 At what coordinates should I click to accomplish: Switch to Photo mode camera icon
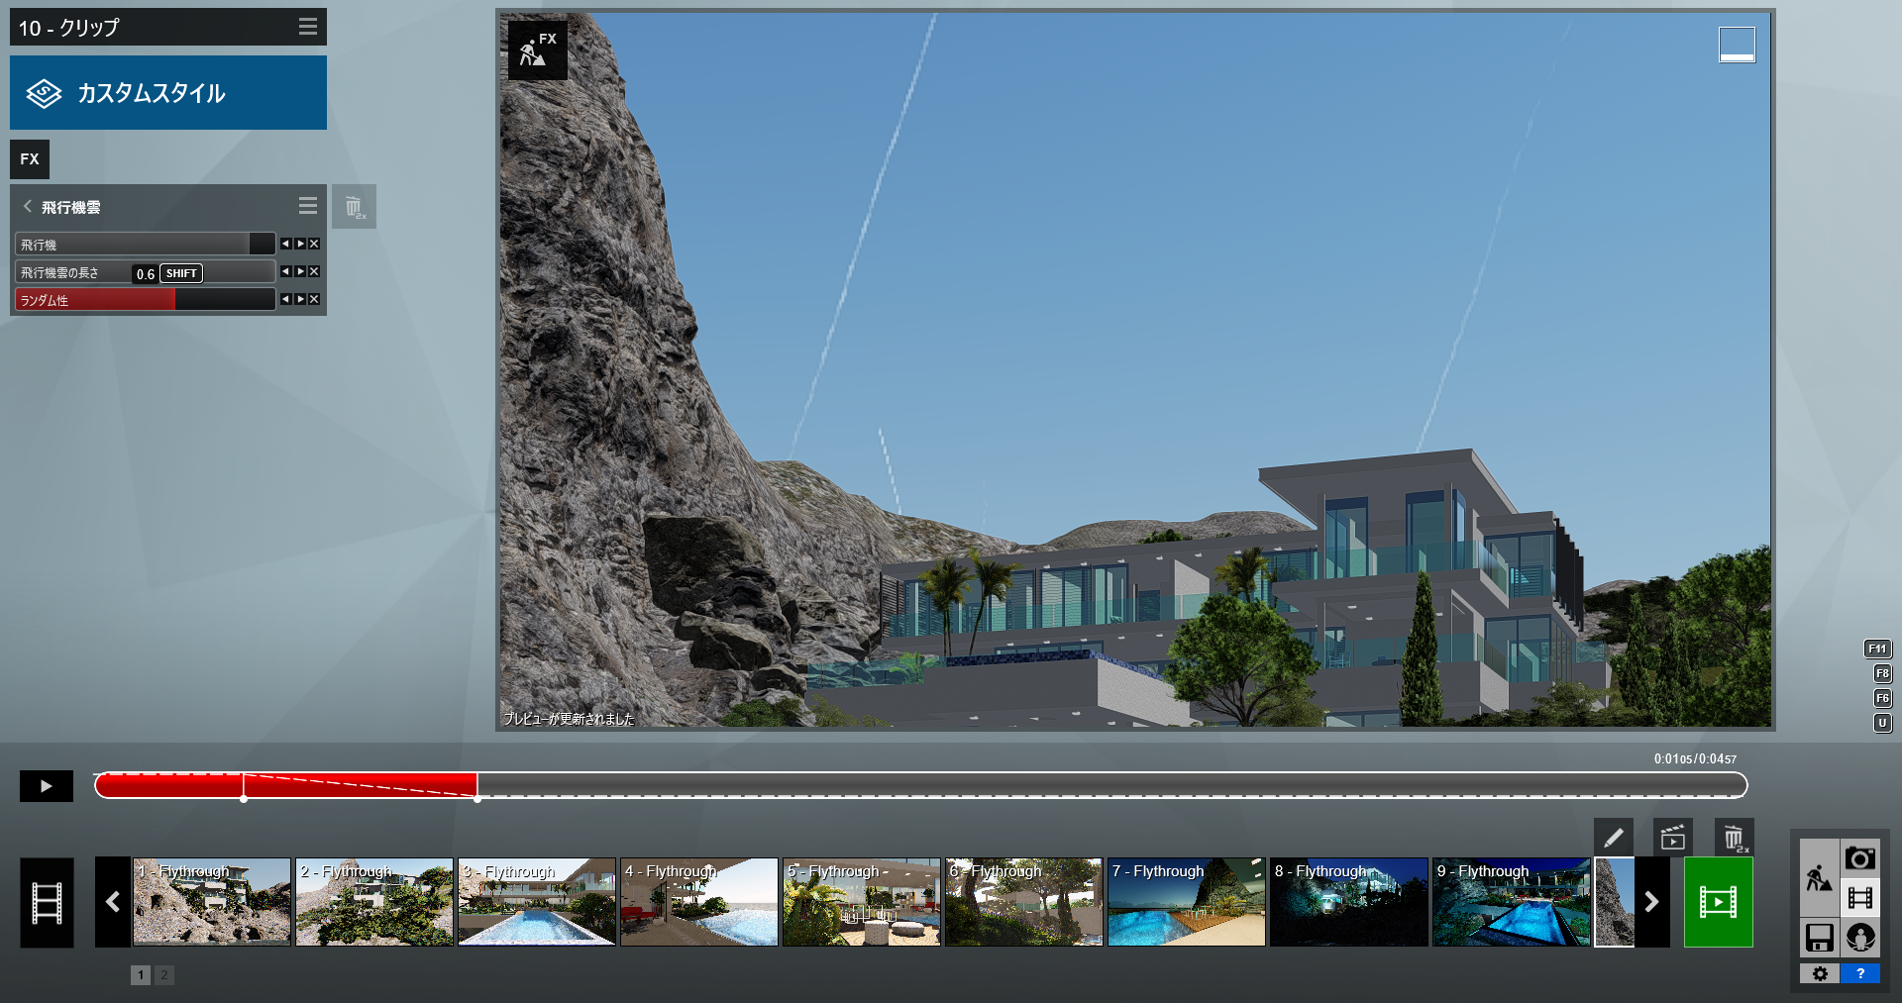pos(1860,857)
